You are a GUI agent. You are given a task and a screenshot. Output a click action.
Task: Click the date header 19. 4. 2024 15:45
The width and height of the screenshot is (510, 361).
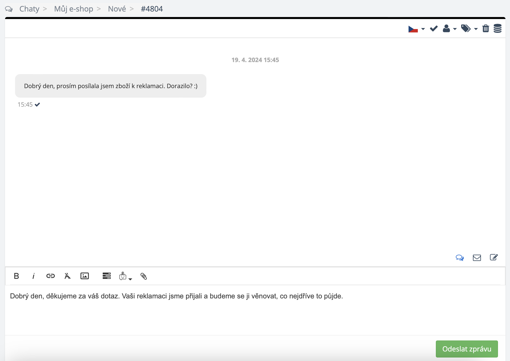coord(255,60)
